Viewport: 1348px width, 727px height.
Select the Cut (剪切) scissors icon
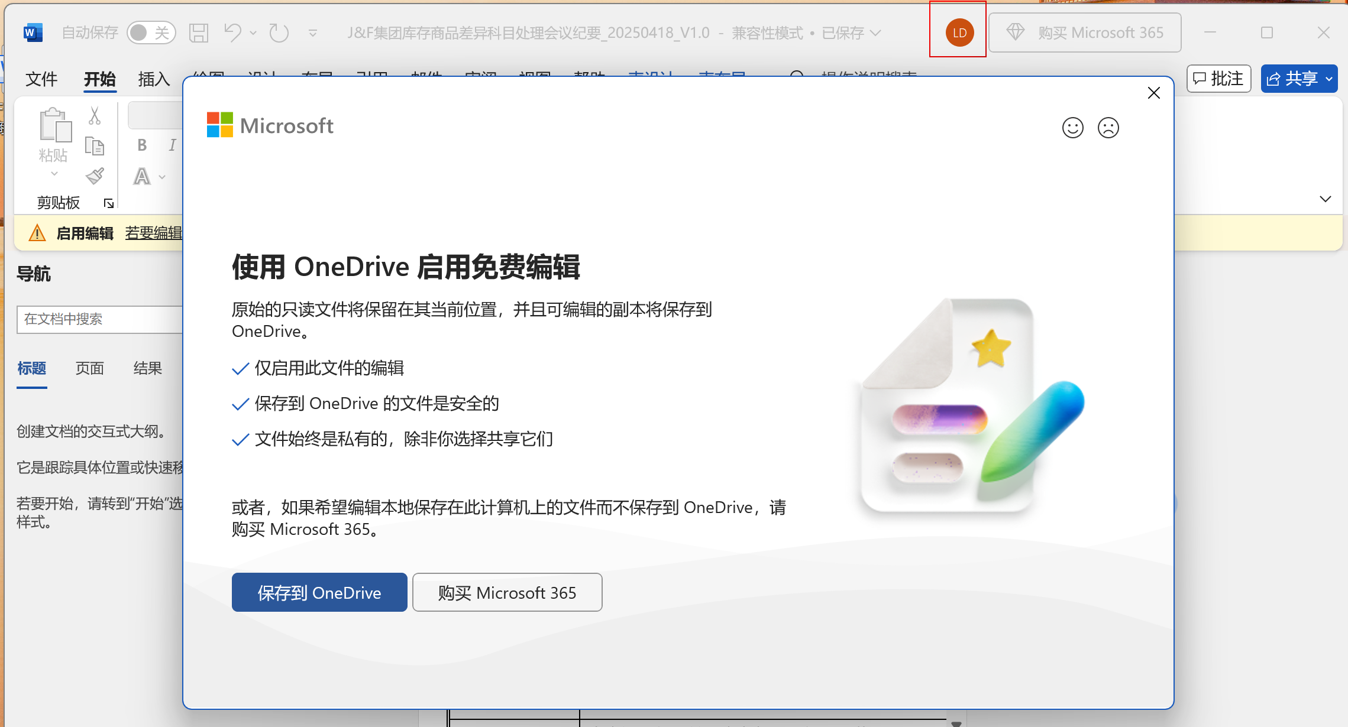point(94,114)
